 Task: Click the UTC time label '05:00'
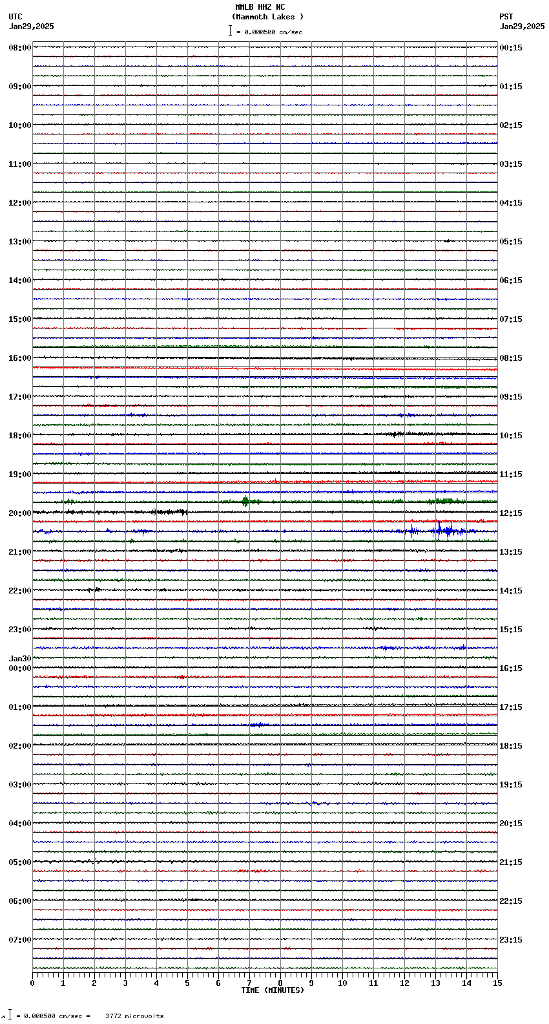(20, 862)
